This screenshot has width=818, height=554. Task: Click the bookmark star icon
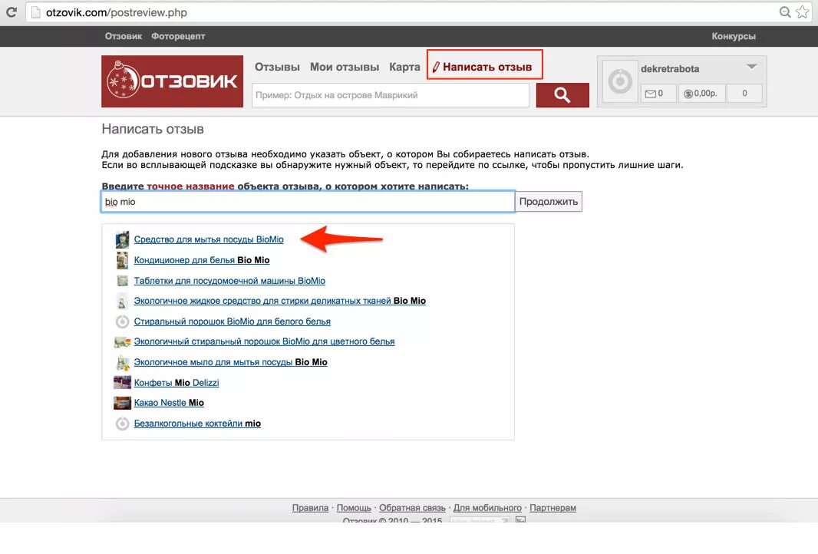coord(803,12)
